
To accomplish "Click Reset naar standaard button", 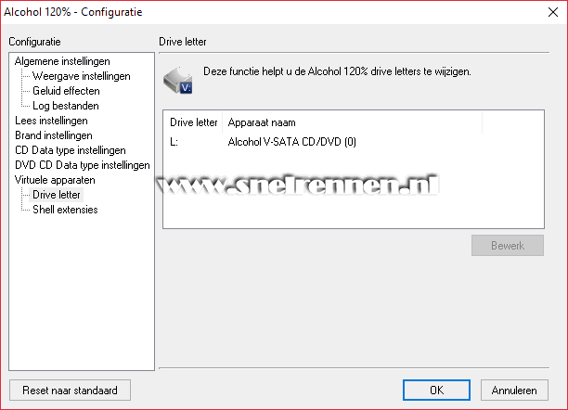I will point(70,391).
